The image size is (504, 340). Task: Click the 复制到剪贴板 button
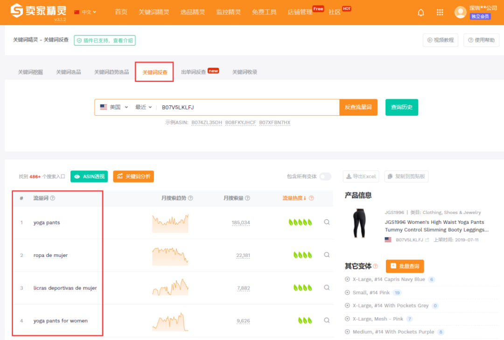(406, 176)
